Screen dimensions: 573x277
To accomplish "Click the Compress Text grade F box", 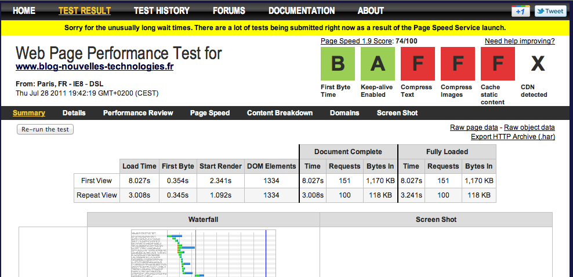I will [x=418, y=64].
